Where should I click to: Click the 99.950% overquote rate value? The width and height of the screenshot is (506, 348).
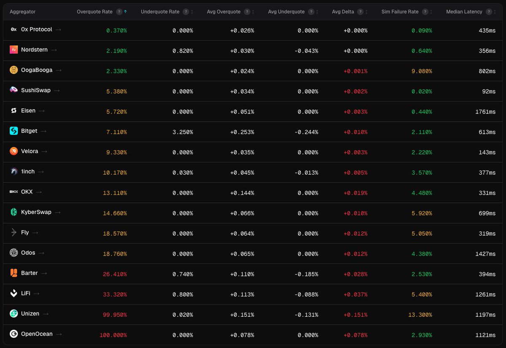pos(115,315)
